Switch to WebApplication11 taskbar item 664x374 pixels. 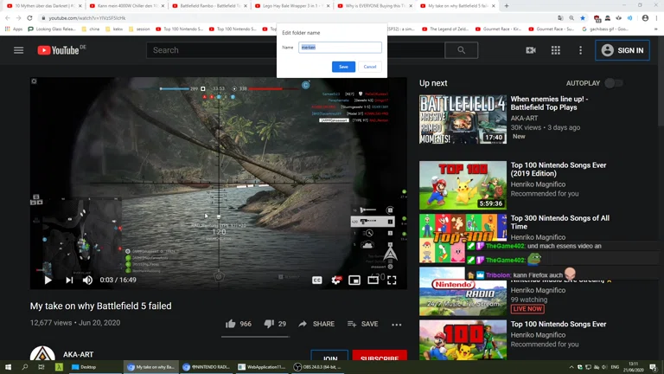point(262,367)
